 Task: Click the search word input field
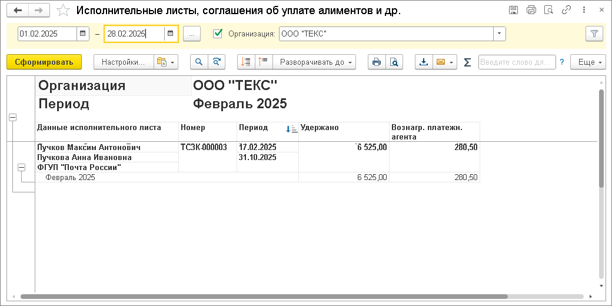tap(517, 62)
